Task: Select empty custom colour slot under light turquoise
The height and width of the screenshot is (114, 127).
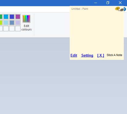Action: click(x=6, y=29)
